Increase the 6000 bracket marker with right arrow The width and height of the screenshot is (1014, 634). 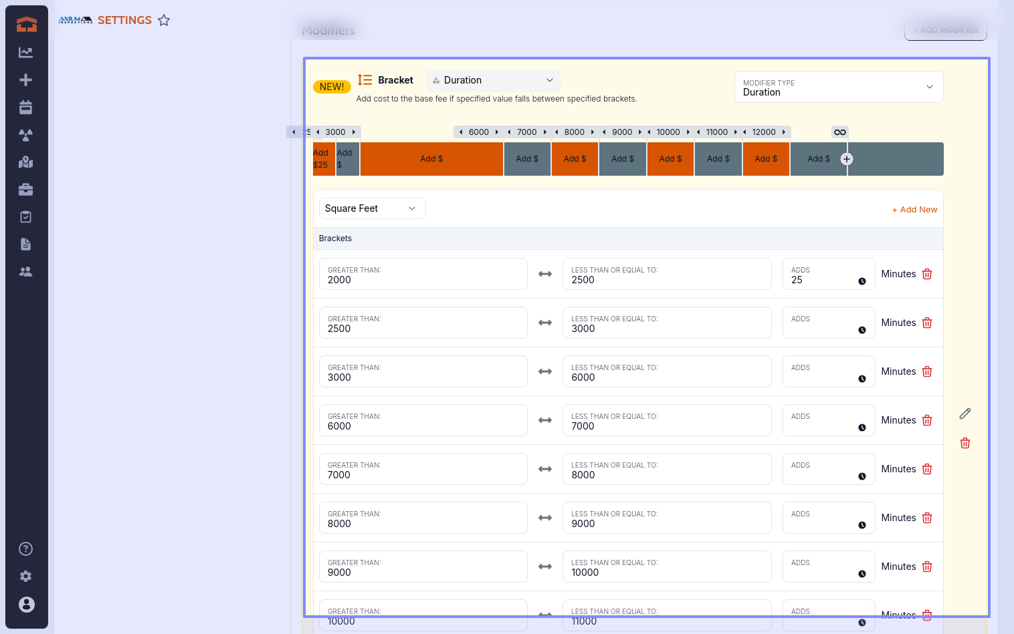click(x=497, y=132)
